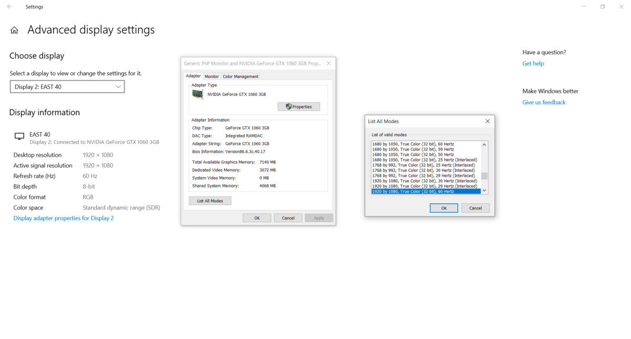Image resolution: width=631 pixels, height=339 pixels.
Task: Select 1768 by 992, 29 Hertz Interlaced
Action: coord(426,175)
